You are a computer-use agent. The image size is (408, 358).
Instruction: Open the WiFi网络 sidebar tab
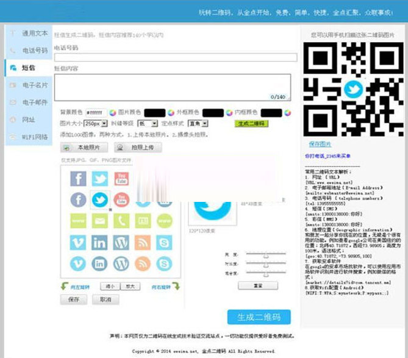(x=29, y=137)
